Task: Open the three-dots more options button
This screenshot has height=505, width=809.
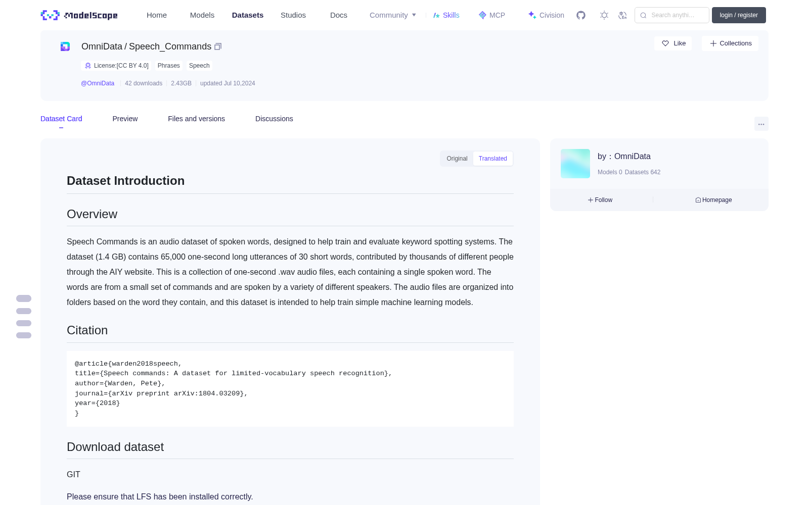Action: [x=761, y=124]
